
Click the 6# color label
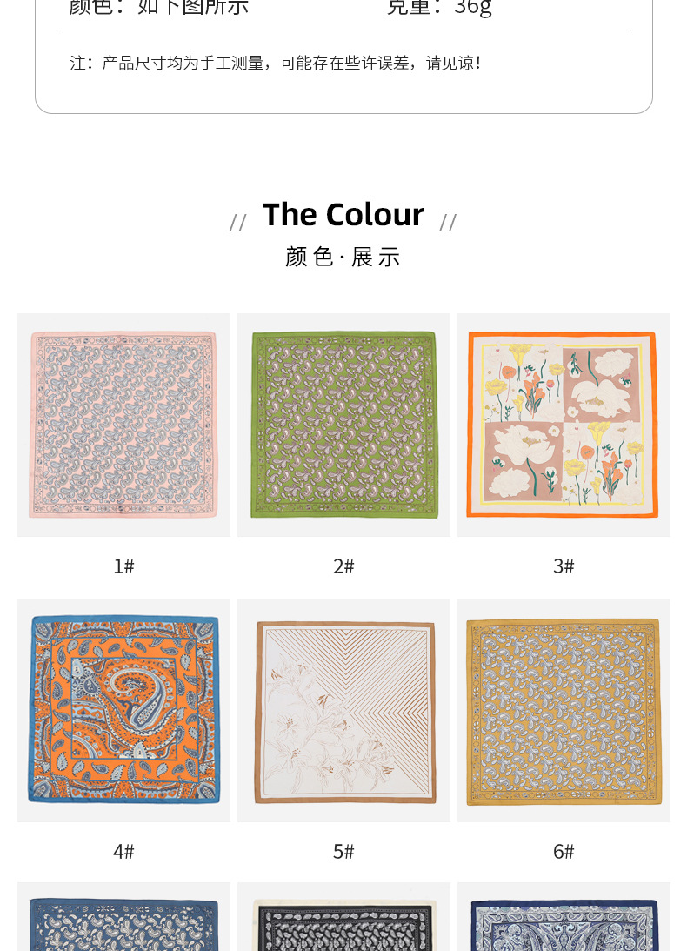564,852
